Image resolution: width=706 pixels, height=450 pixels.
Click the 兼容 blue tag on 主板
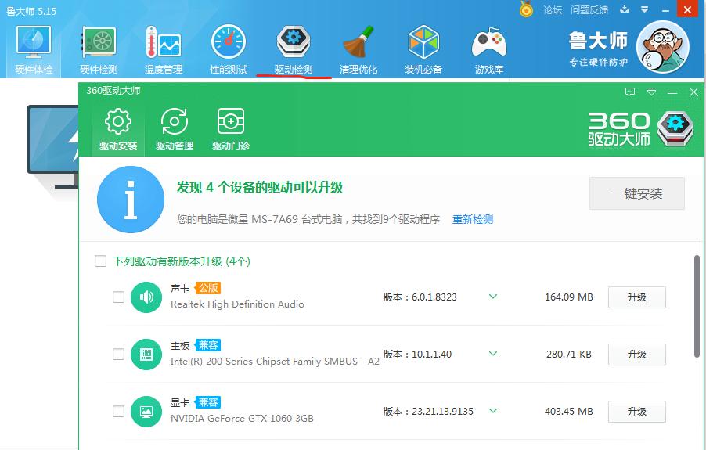click(208, 345)
